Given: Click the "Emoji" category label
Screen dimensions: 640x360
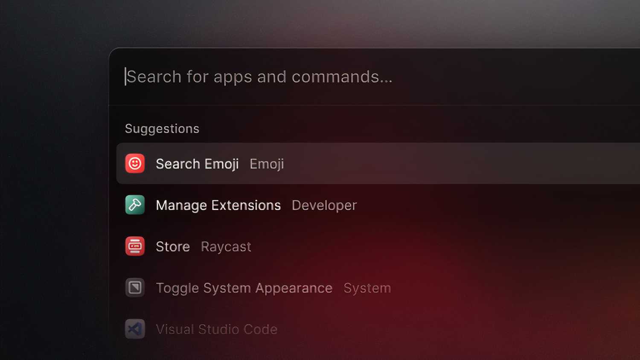Looking at the screenshot, I should (x=266, y=163).
